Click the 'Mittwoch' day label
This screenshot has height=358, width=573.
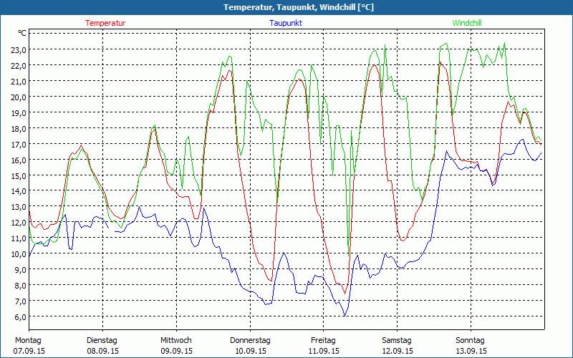coord(176,341)
